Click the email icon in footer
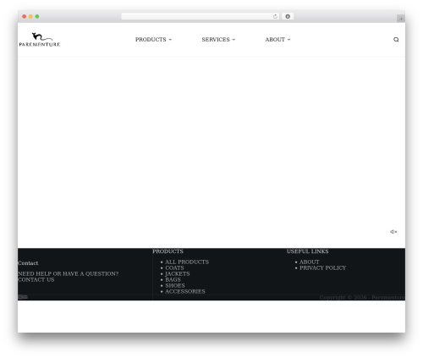 click(25, 296)
